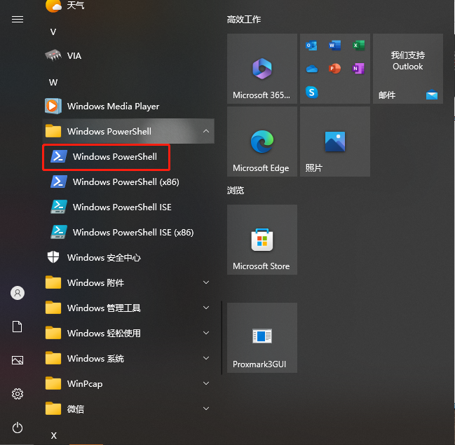This screenshot has width=455, height=445.
Task: Open Windows PowerShell ISE (x86) icon
Action: pos(59,233)
